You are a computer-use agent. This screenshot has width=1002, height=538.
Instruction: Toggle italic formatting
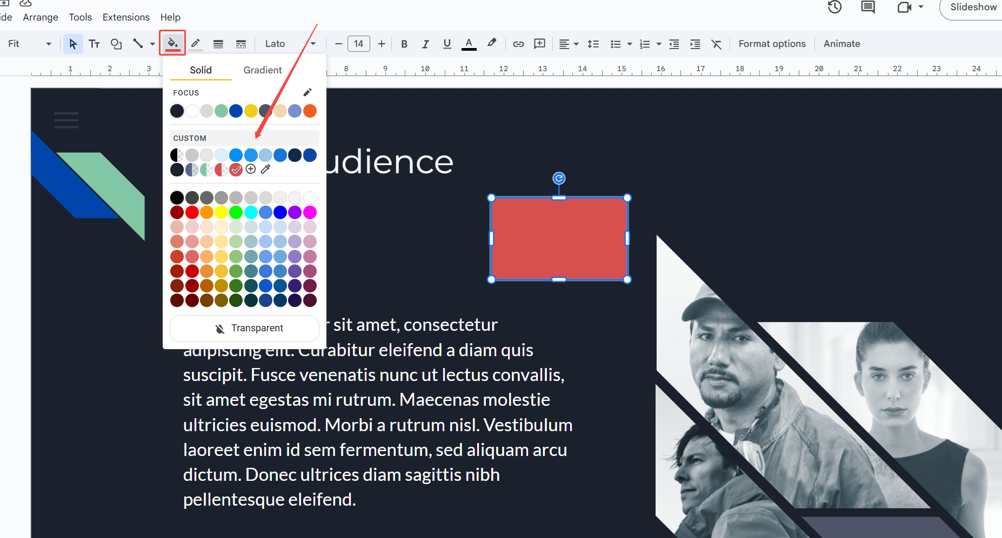425,44
